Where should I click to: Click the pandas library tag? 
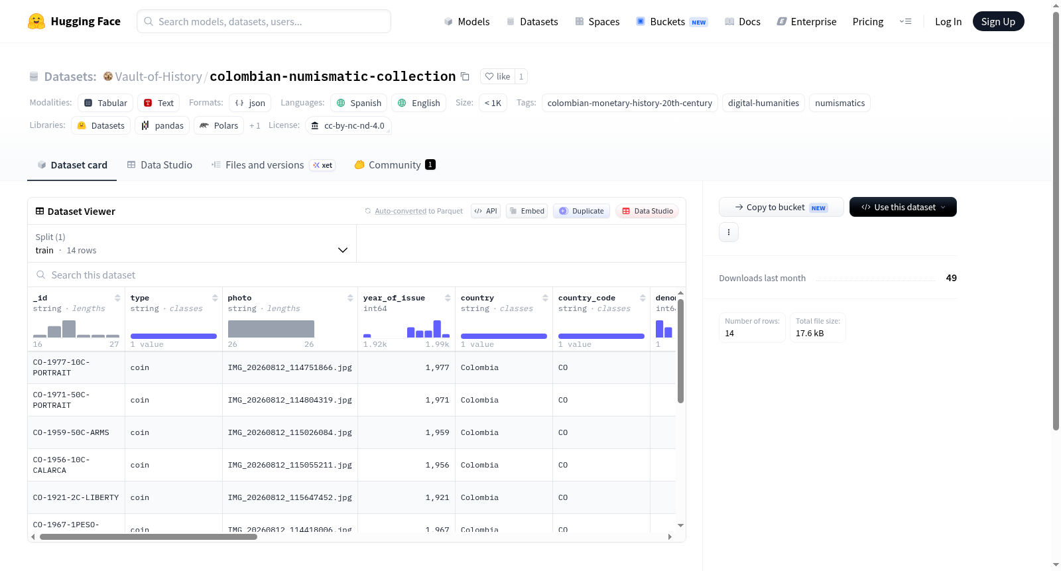click(162, 125)
